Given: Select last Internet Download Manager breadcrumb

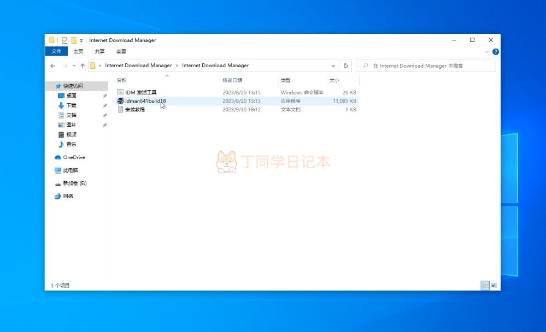Looking at the screenshot, I should point(215,66).
